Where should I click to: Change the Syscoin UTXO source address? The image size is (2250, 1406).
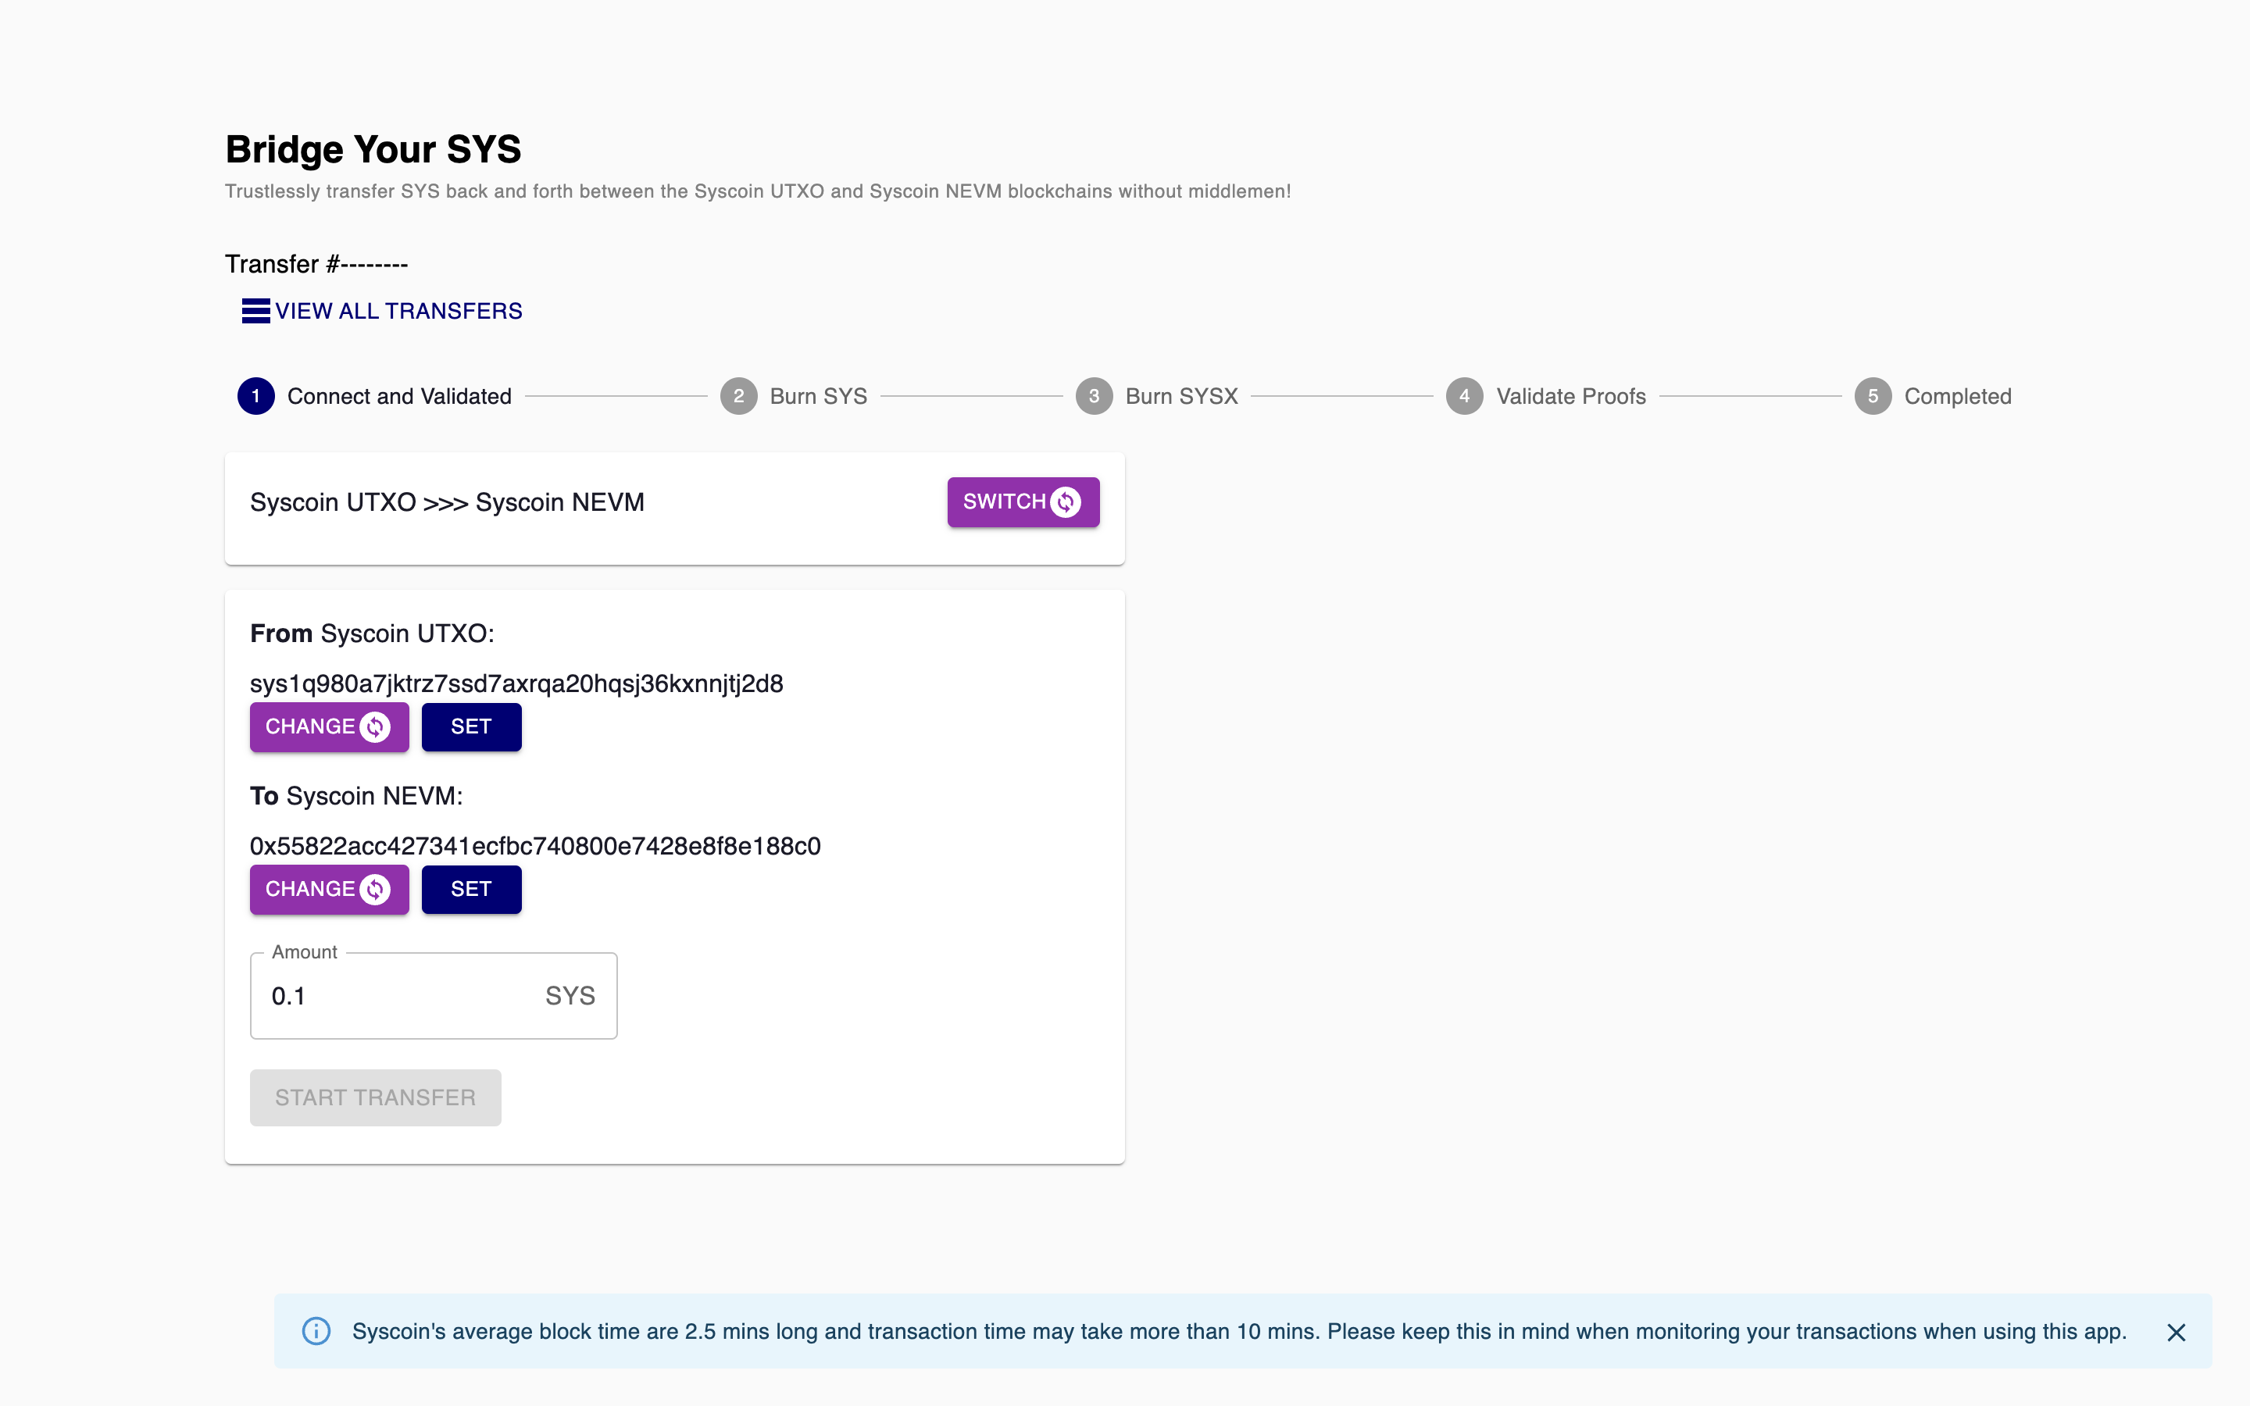point(328,726)
